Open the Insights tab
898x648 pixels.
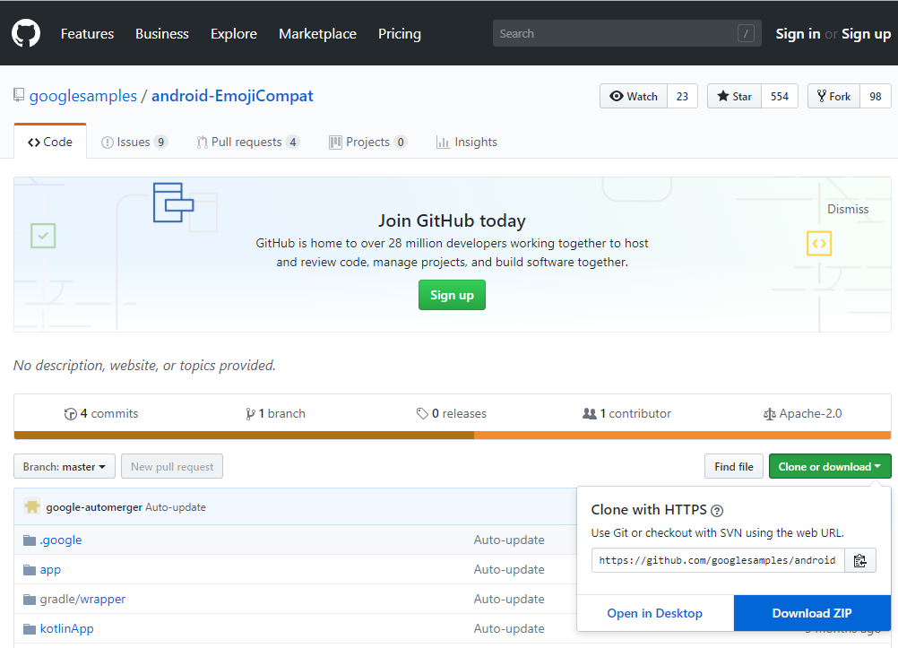[x=467, y=142]
